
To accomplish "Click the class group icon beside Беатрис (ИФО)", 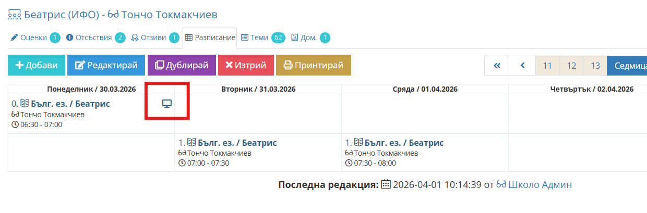I will click(x=15, y=15).
